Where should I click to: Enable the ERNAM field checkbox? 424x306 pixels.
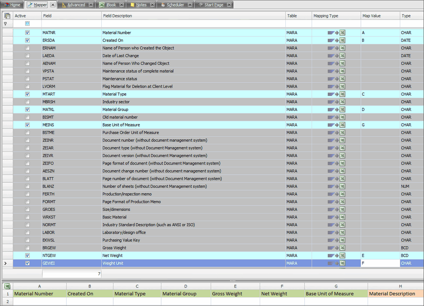click(28, 48)
